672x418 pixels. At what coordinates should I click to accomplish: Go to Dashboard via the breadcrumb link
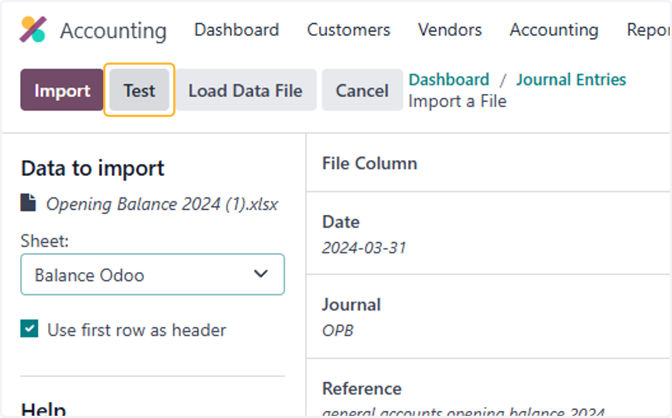[x=449, y=80]
